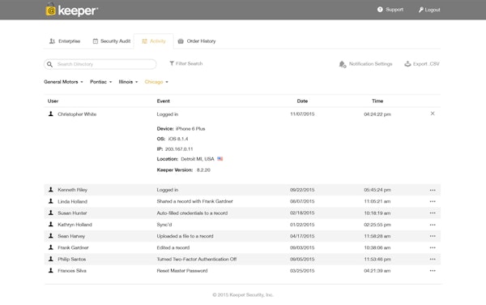Click the Sync'd event text

164,225
